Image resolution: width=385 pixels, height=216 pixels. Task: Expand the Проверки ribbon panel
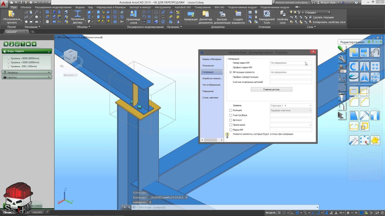174,27
